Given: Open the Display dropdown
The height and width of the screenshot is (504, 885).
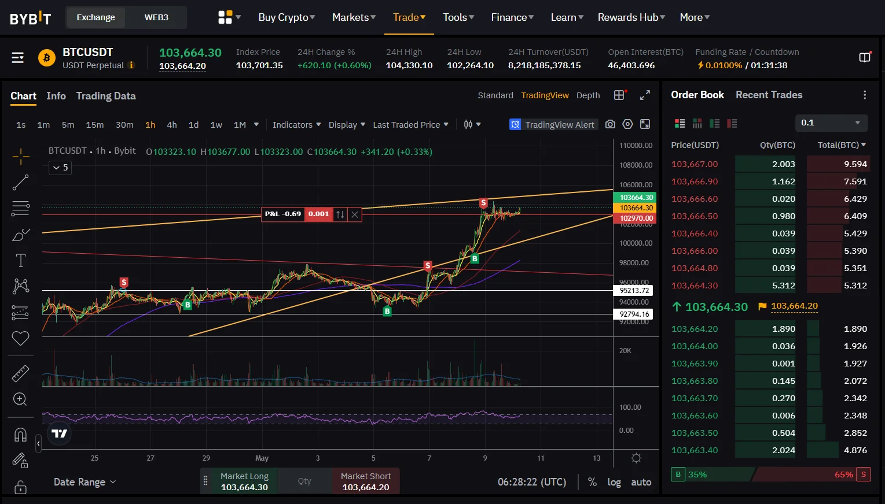Looking at the screenshot, I should [x=347, y=125].
